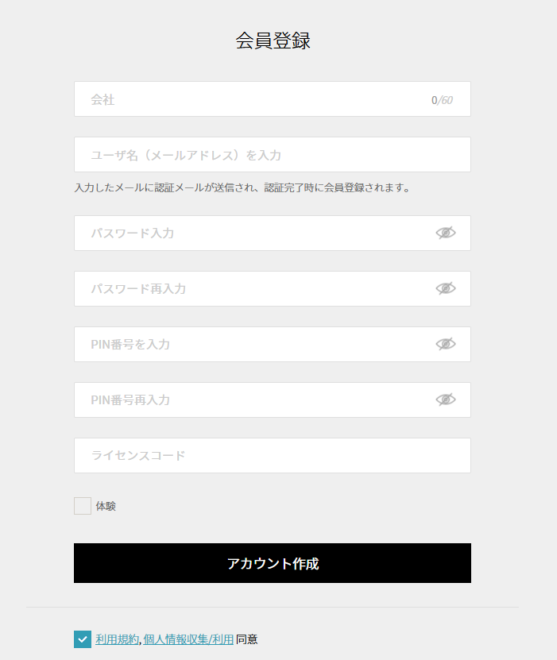
Task: Click the アカウント作成 button
Action: 273,563
